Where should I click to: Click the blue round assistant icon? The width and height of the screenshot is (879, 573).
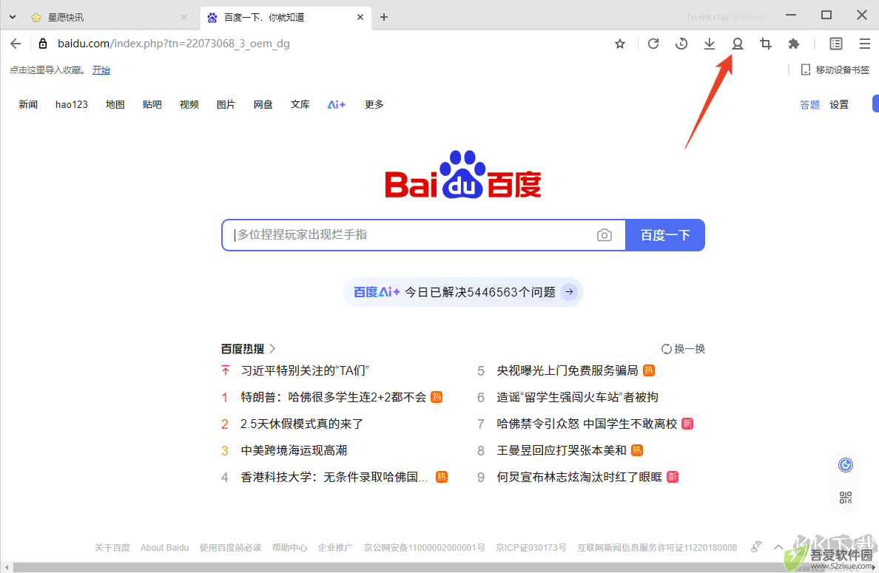846,465
